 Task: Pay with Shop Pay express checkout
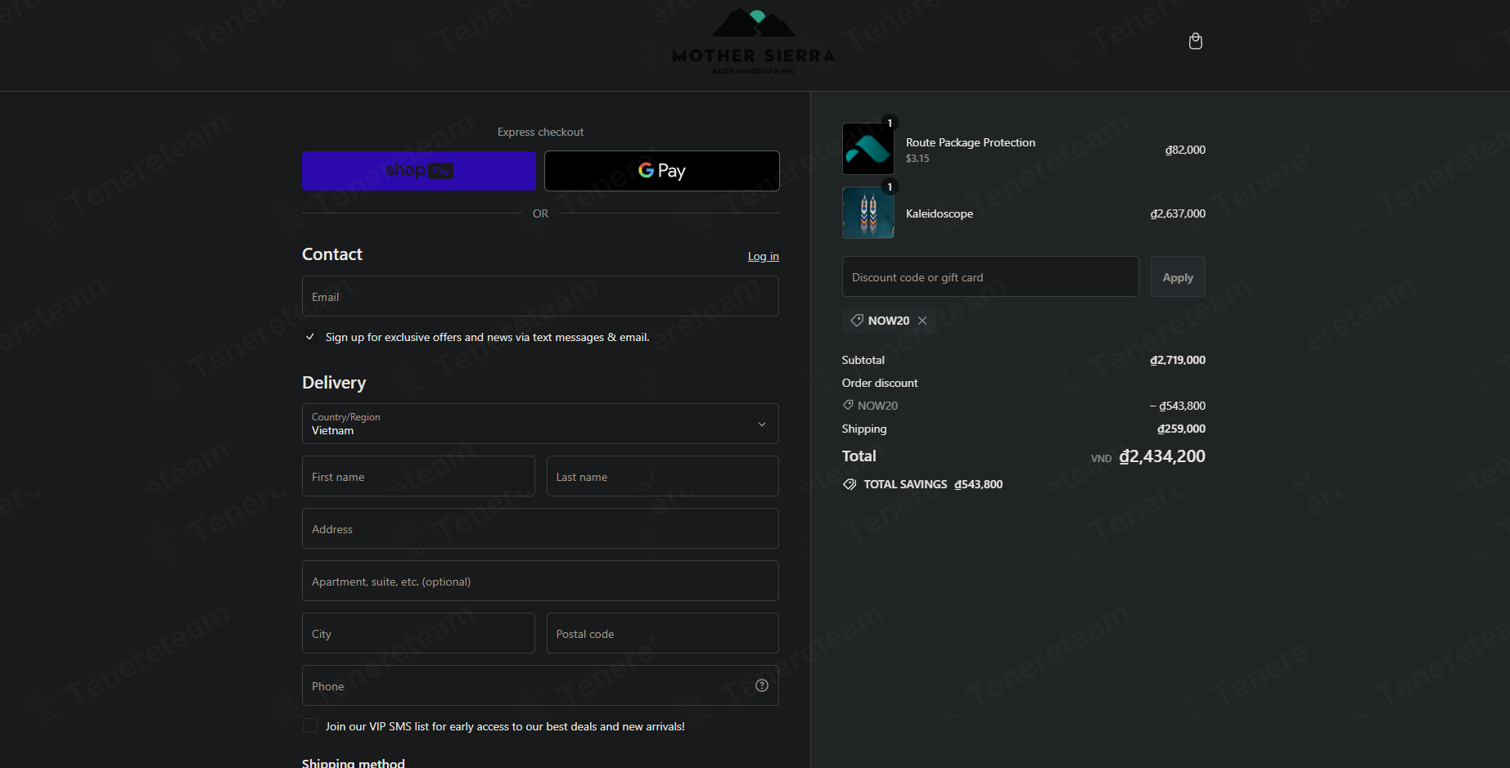click(x=419, y=171)
